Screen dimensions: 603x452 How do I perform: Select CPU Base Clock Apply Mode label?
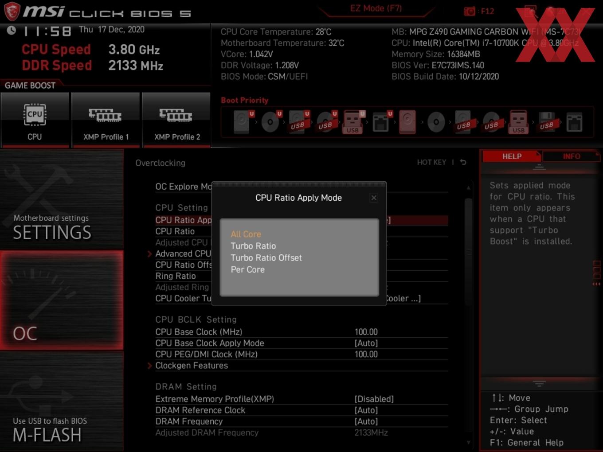[x=210, y=343]
